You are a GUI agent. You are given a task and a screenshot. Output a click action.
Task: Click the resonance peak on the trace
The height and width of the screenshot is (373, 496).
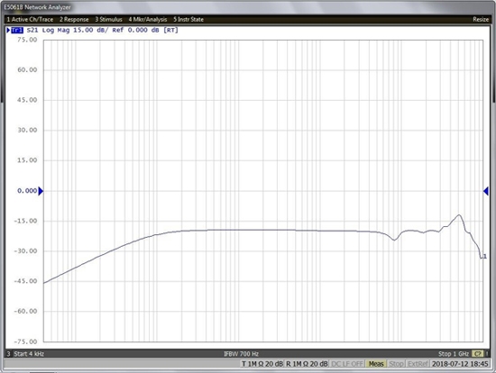coord(459,215)
